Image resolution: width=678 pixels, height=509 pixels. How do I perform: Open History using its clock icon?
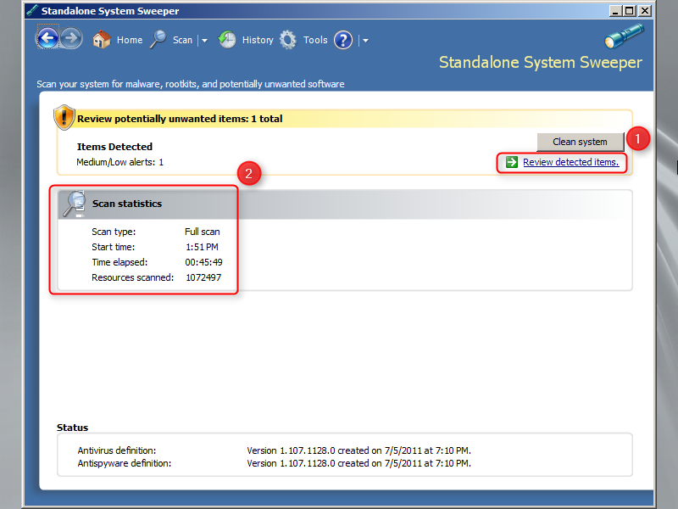[227, 39]
